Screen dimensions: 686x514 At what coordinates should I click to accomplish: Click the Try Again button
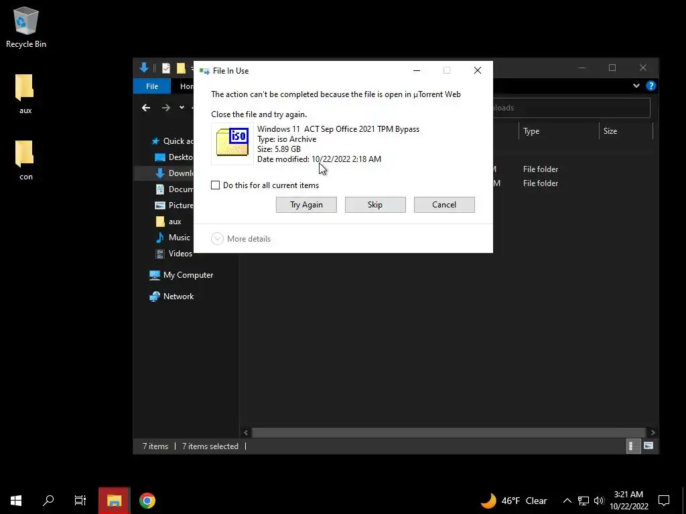[x=306, y=205]
